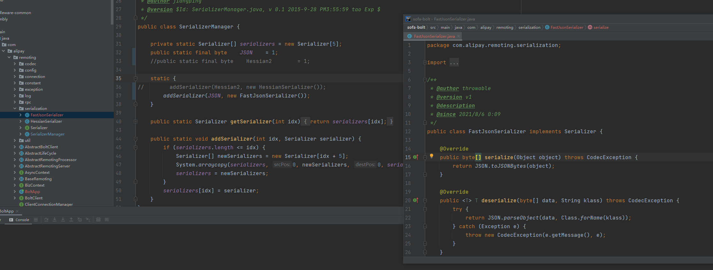Expand the HessianSerializer class node

click(21, 121)
